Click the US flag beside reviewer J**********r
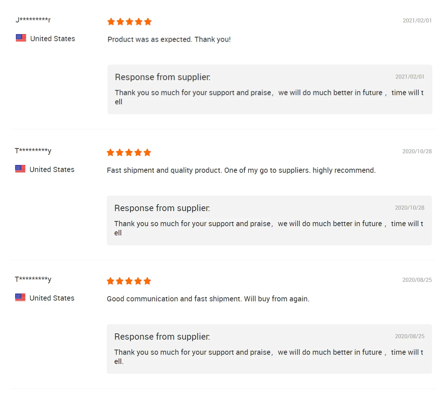 click(21, 38)
